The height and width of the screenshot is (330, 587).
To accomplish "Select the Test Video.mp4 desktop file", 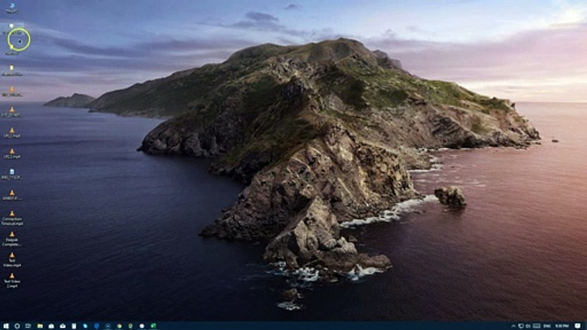I will 12,259.
